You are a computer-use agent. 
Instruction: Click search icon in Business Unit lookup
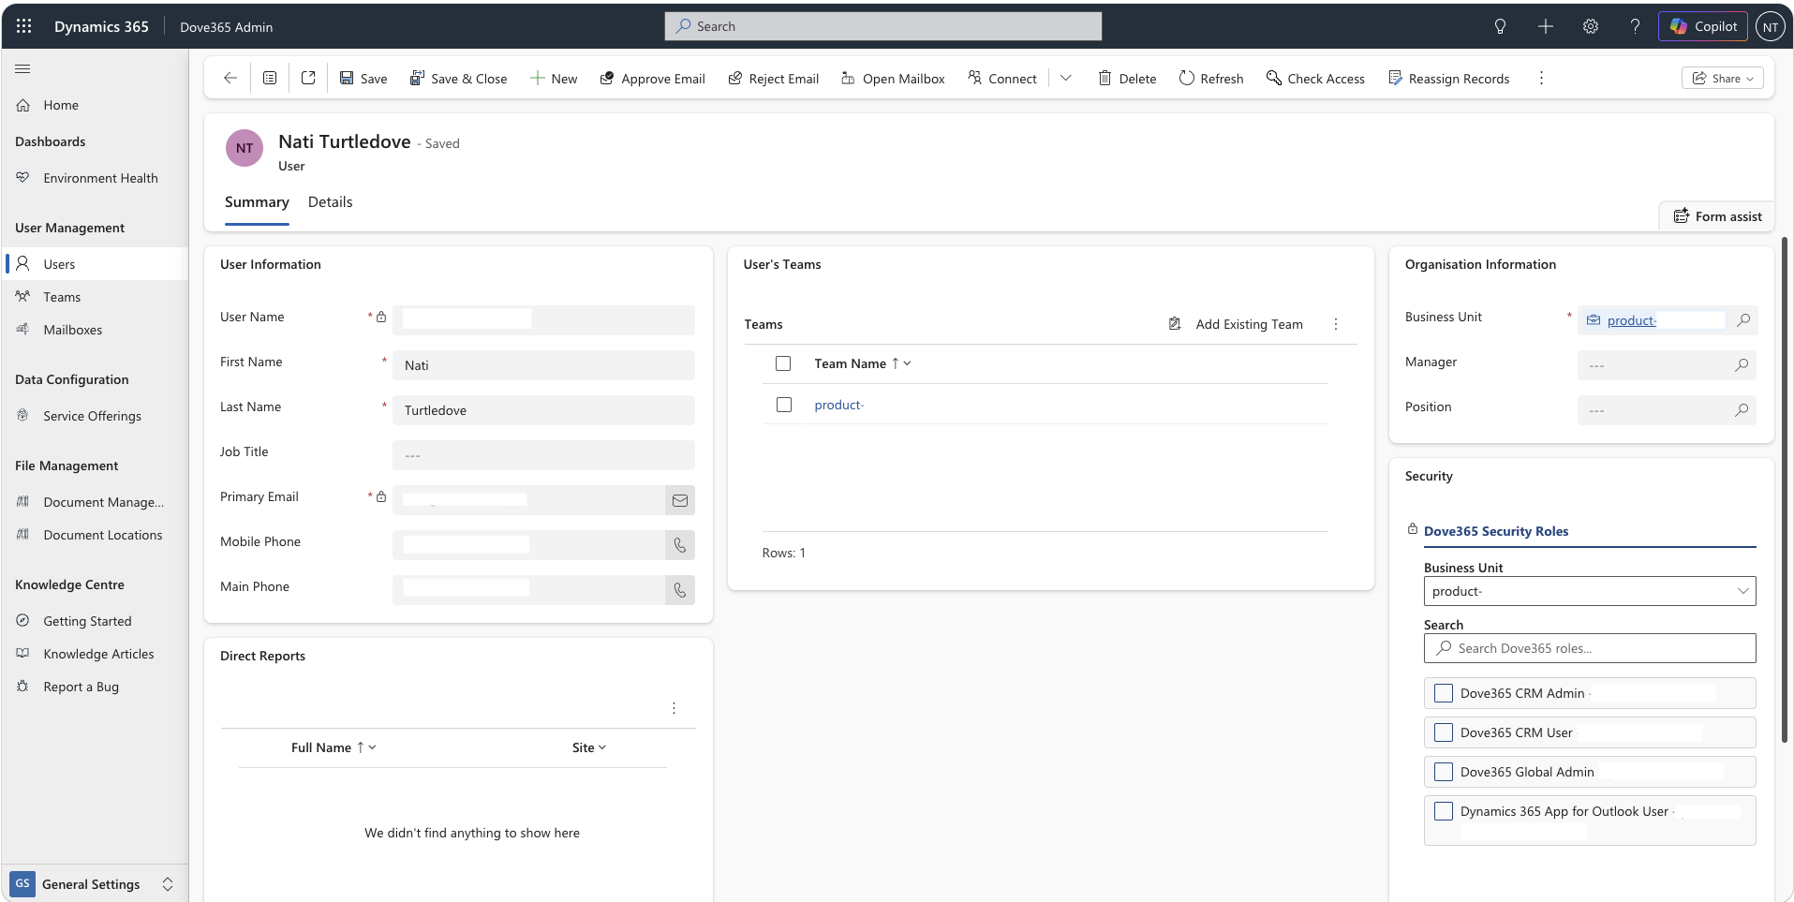point(1743,320)
